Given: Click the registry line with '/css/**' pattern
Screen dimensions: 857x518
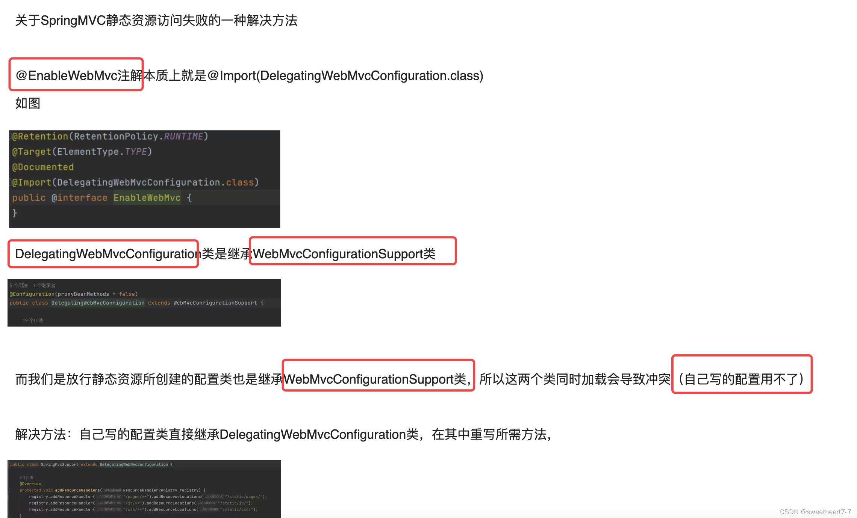Looking at the screenshot, I should coord(143,509).
